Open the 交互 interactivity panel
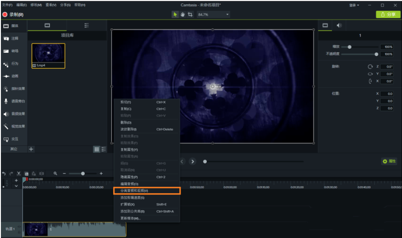 [x=14, y=139]
